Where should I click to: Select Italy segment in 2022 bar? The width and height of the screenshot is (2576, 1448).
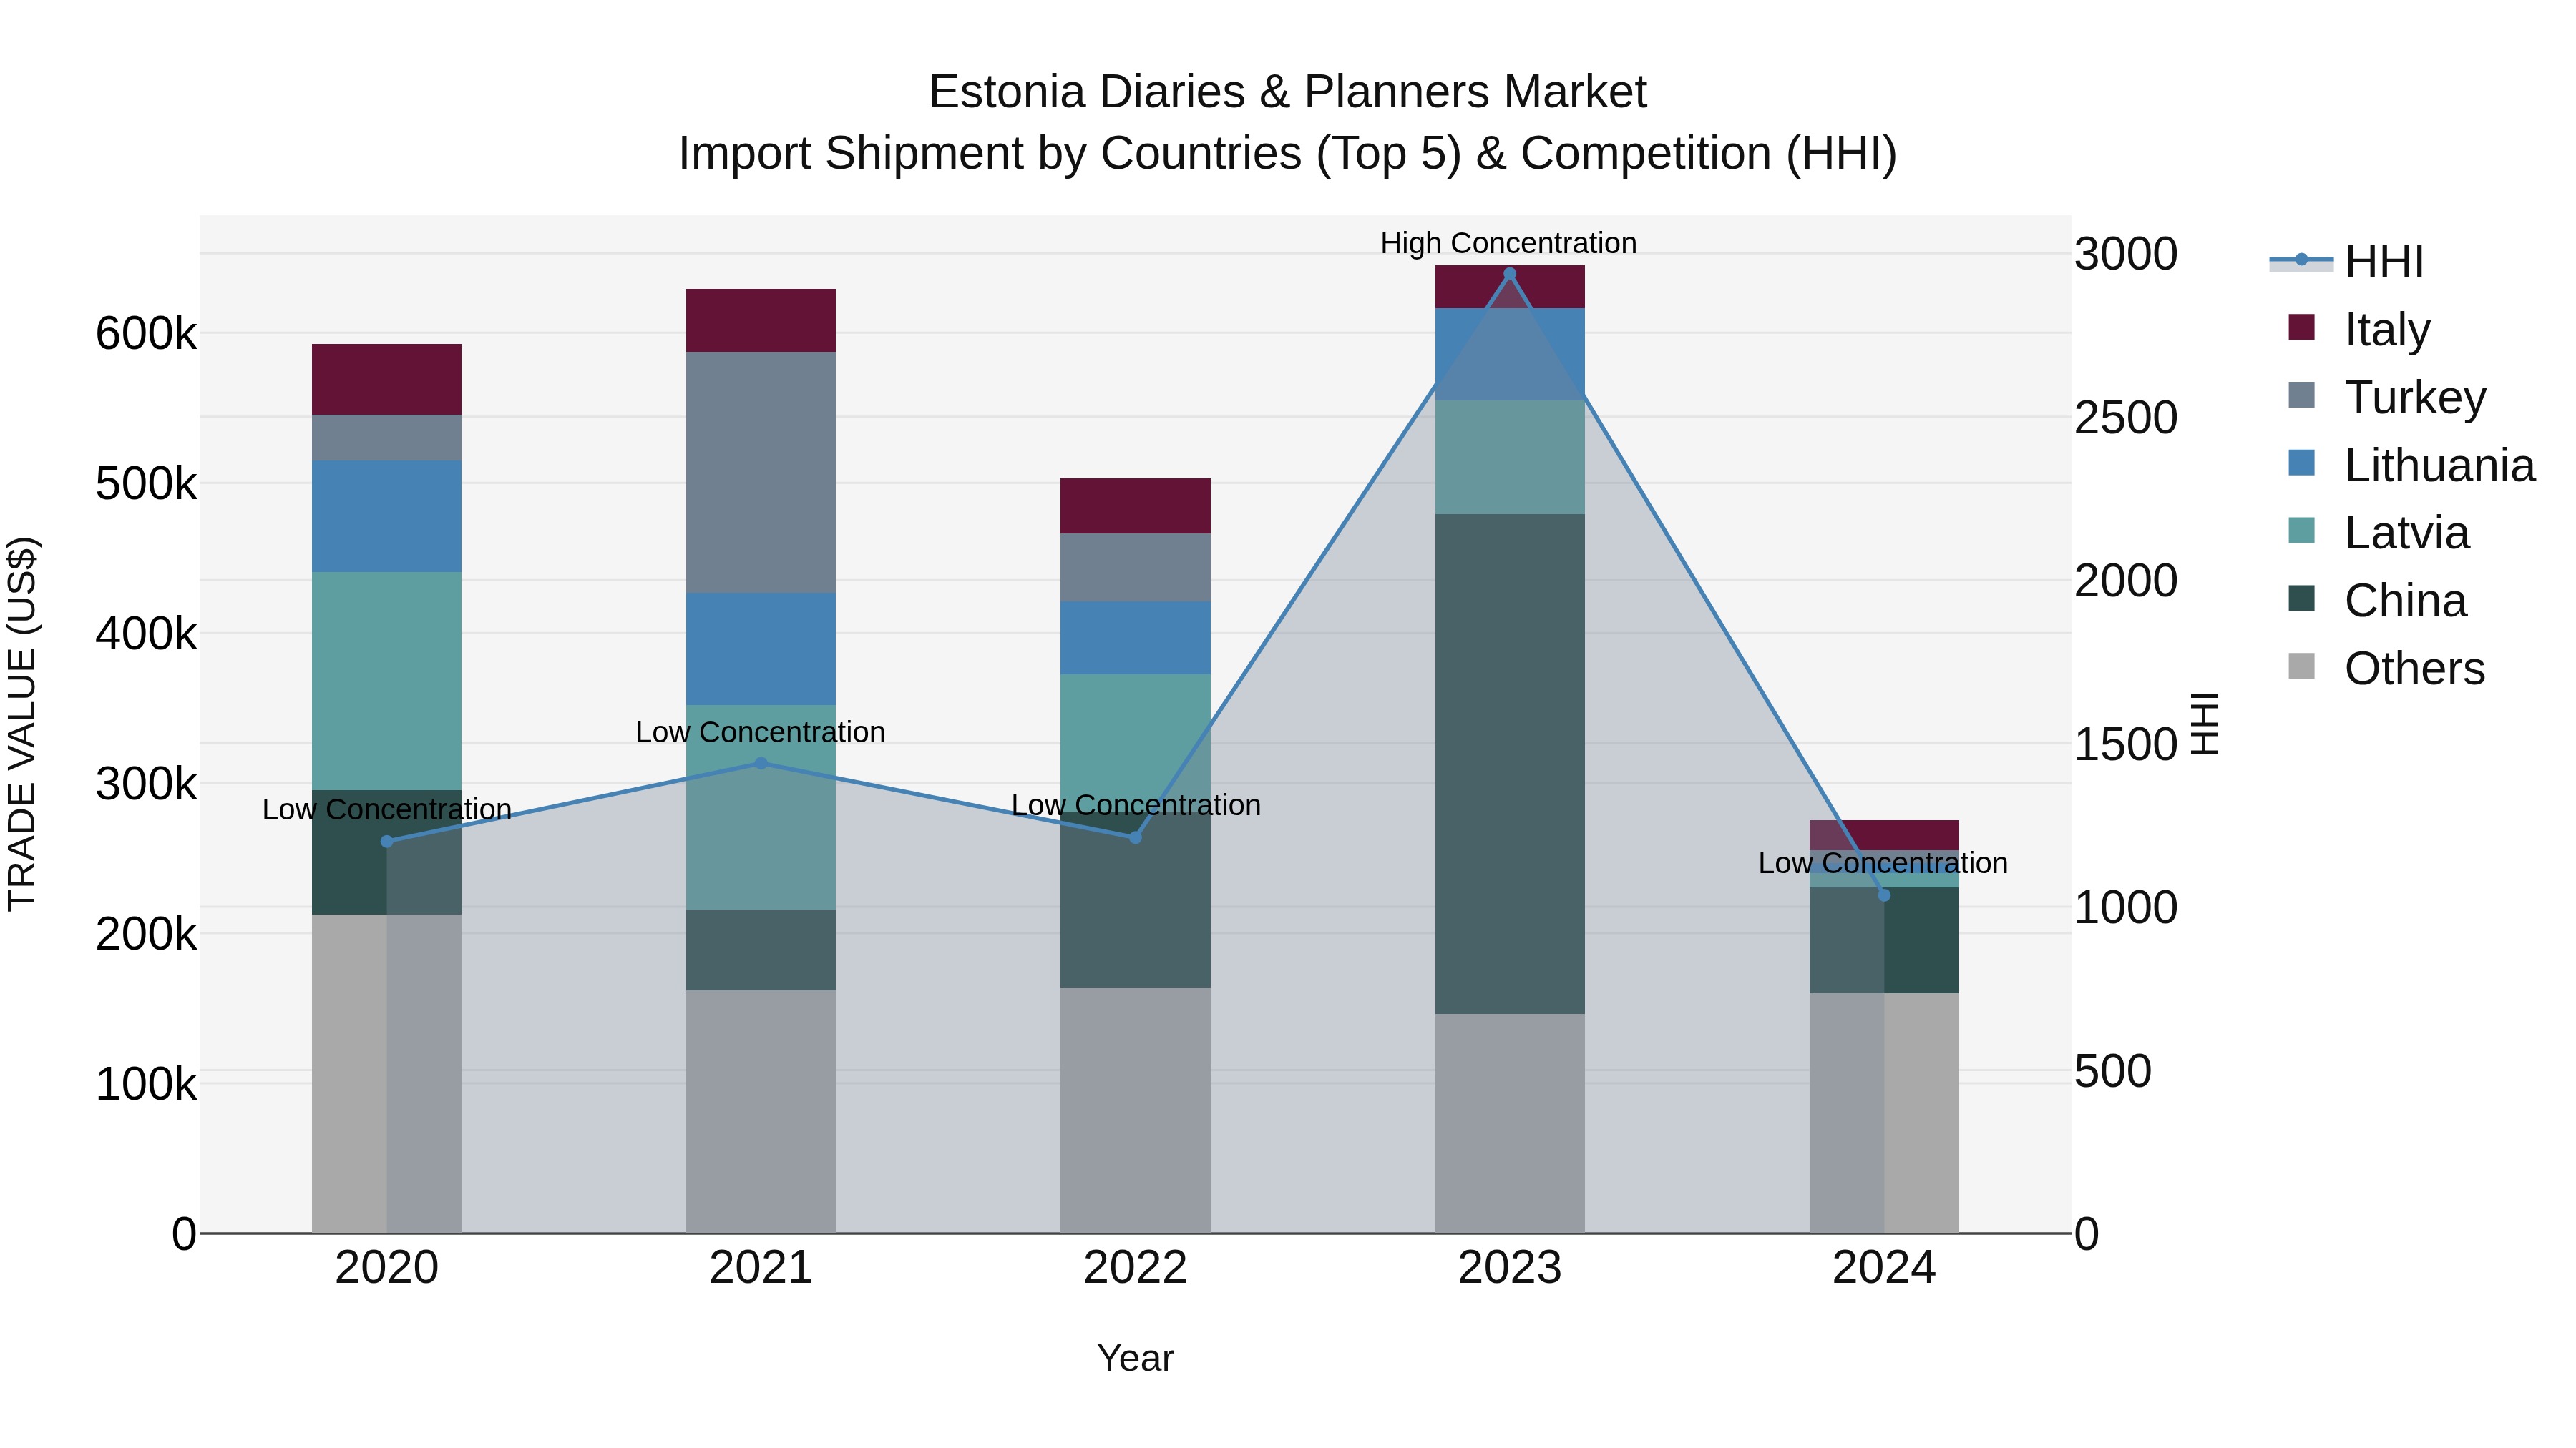(x=1135, y=506)
